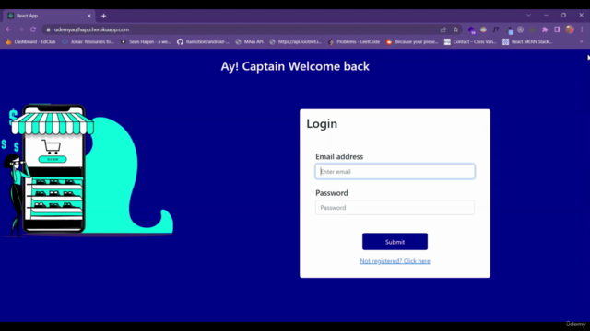The height and width of the screenshot is (331, 590).
Task: Open MAin APi bookmark
Action: coord(249,41)
